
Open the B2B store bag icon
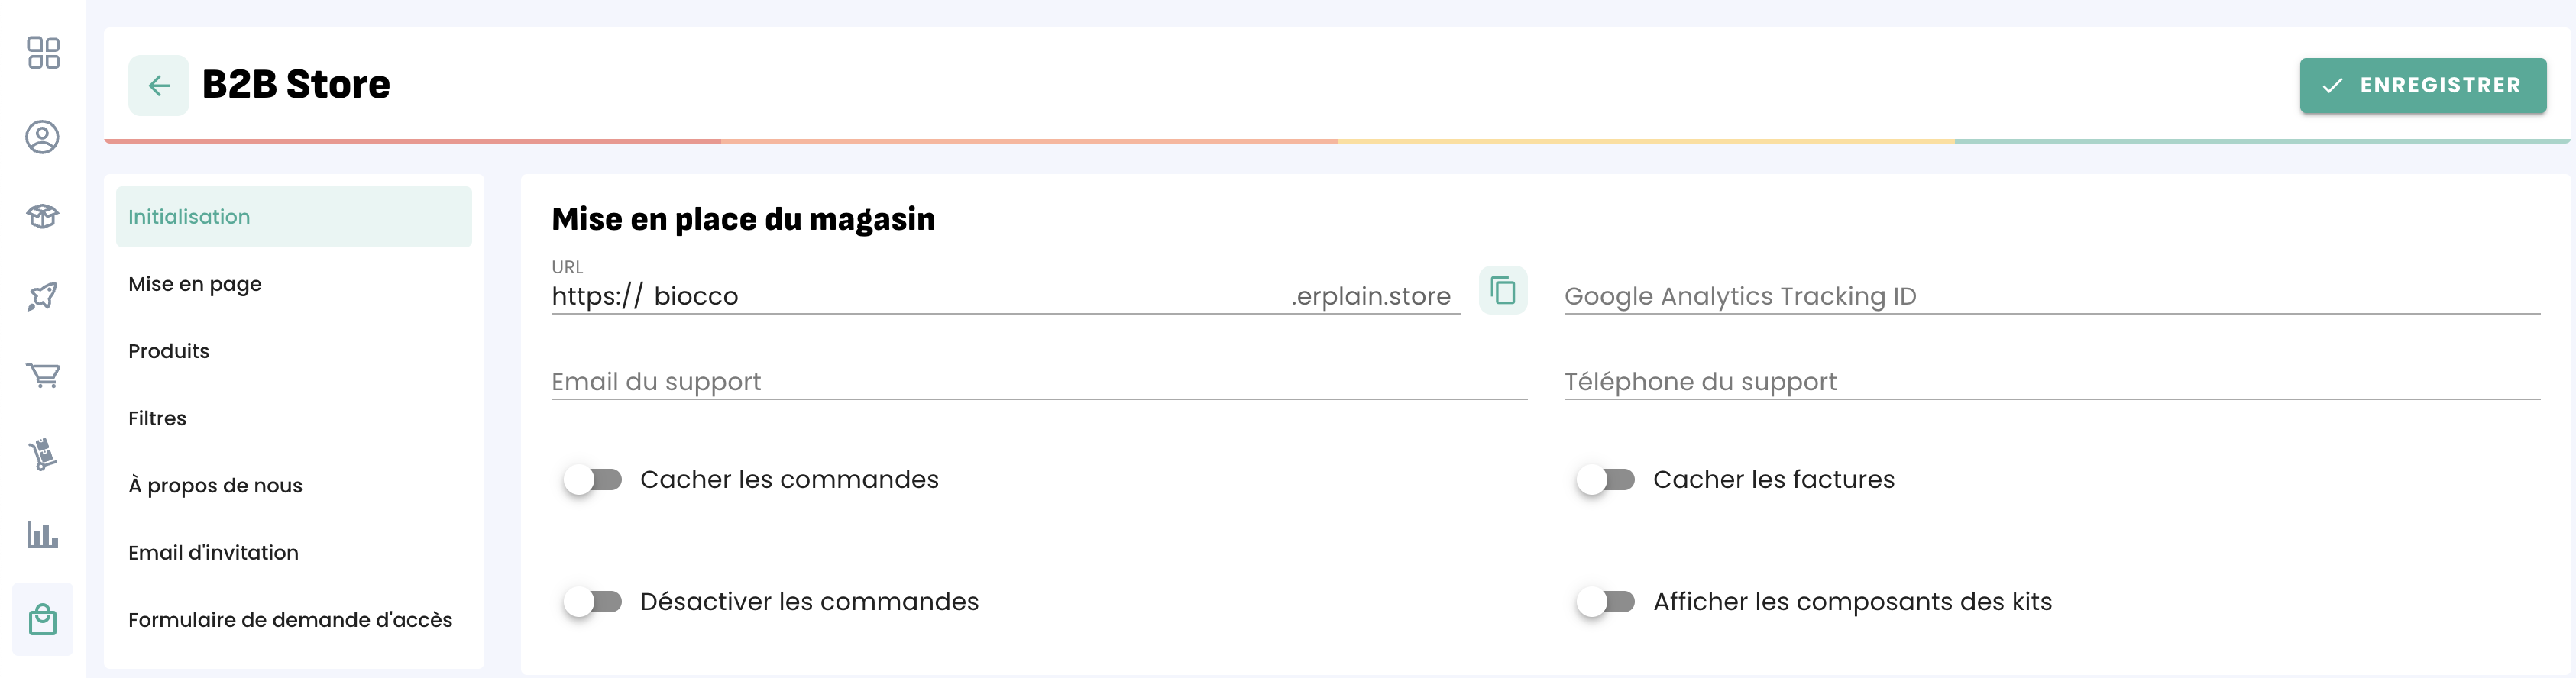[43, 620]
